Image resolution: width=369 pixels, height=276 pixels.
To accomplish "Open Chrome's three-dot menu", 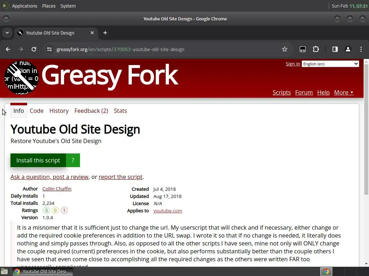I will [361, 49].
